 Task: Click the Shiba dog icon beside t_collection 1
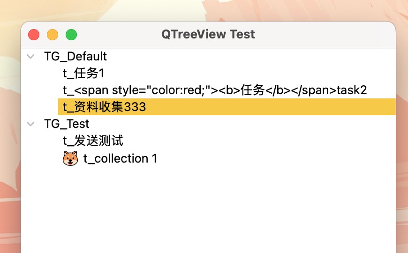70,159
